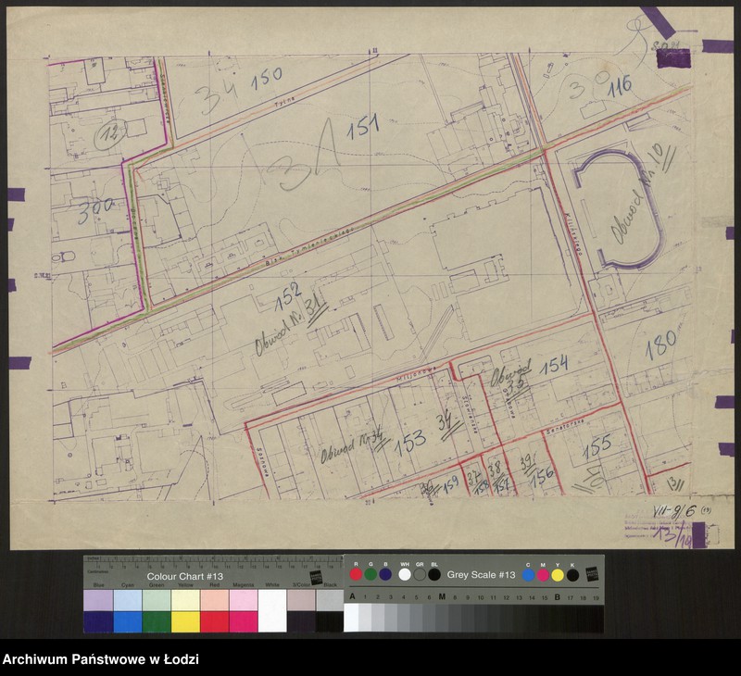The width and height of the screenshot is (741, 676).
Task: Select the magenta circle labeled M
Action: point(543,575)
